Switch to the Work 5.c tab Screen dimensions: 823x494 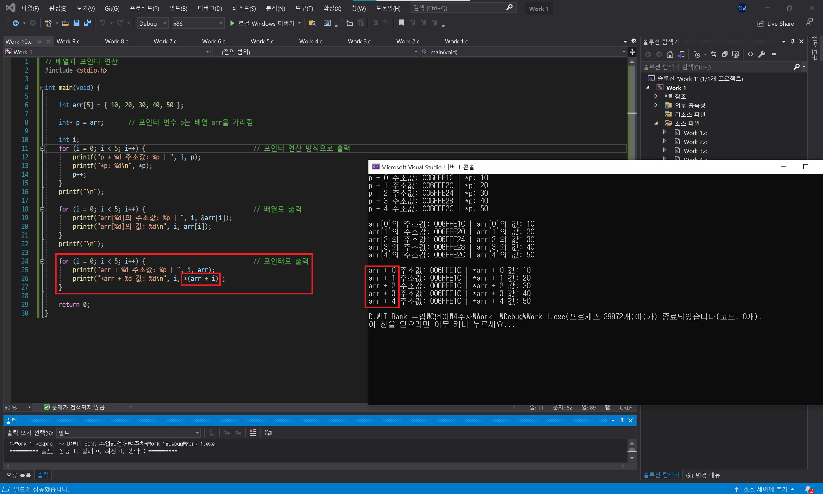[x=262, y=41]
